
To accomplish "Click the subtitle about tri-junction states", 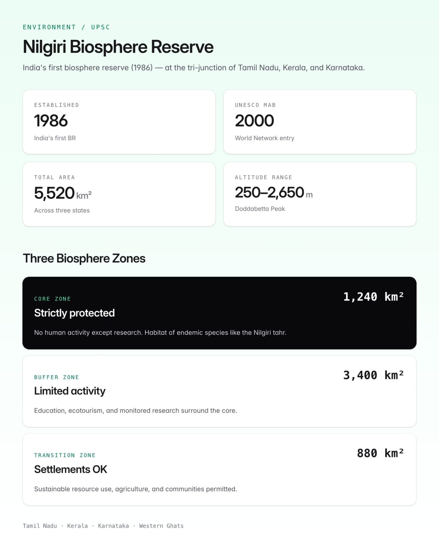I will (194, 68).
